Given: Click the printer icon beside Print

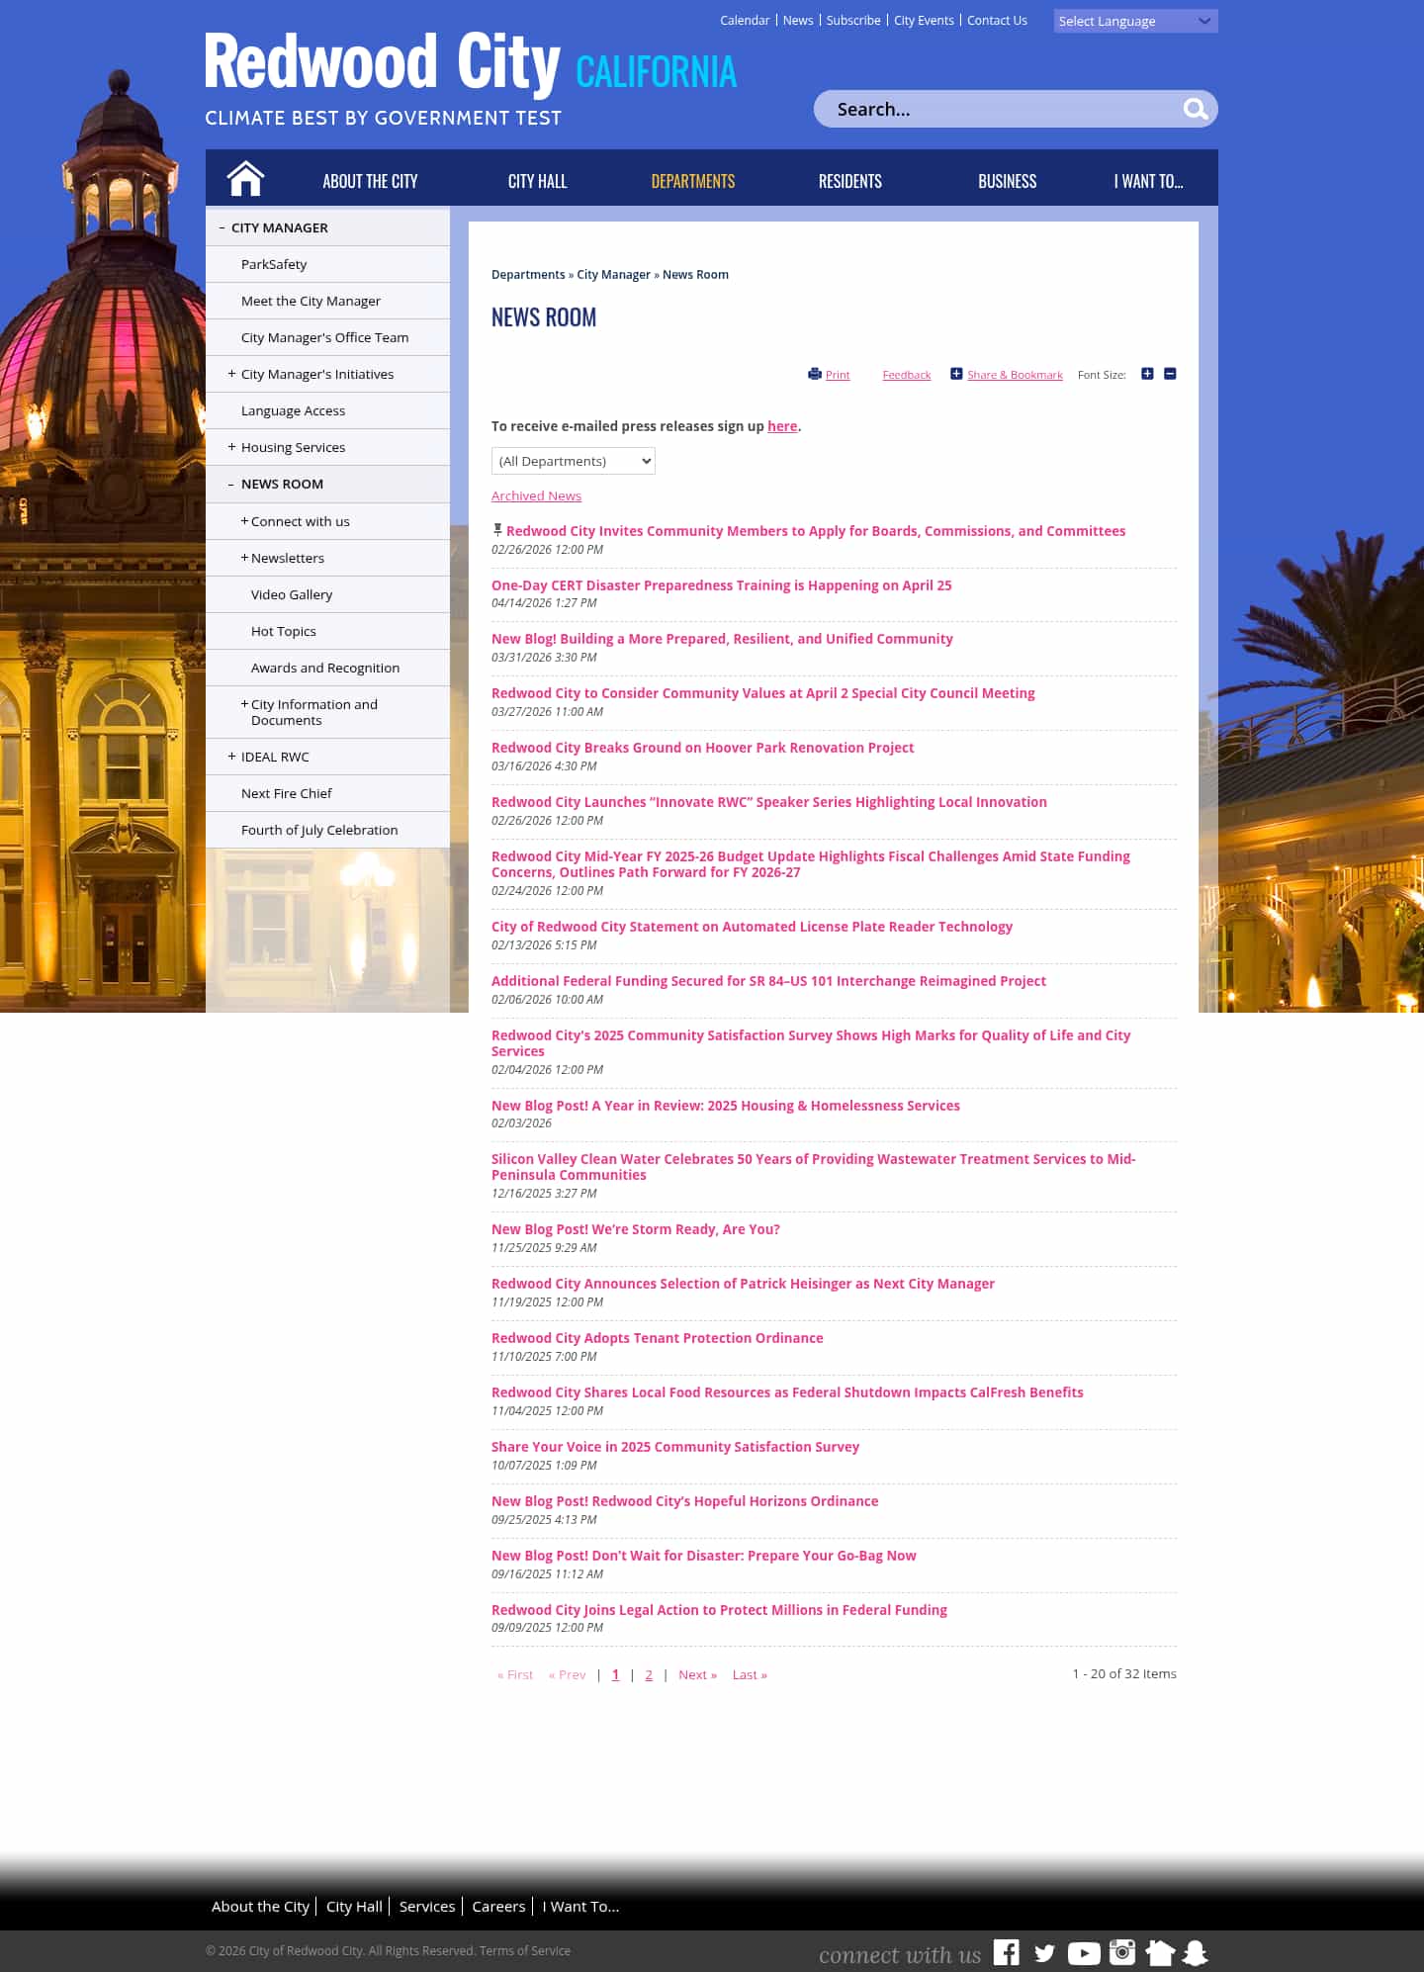Looking at the screenshot, I should tap(815, 374).
